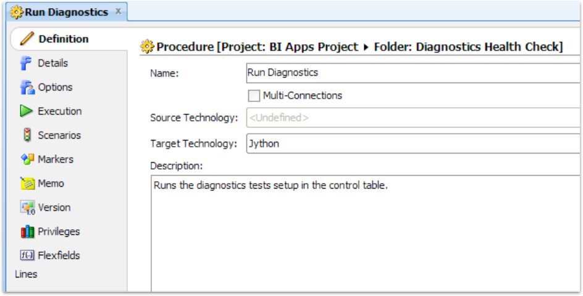
Task: Open the Lines section
Action: [x=26, y=274]
